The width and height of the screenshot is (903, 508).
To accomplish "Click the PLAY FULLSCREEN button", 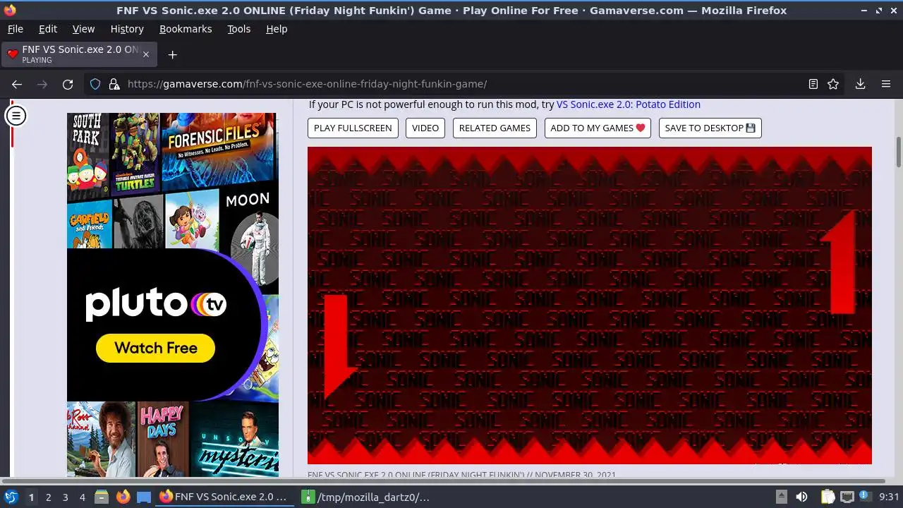I will [353, 128].
